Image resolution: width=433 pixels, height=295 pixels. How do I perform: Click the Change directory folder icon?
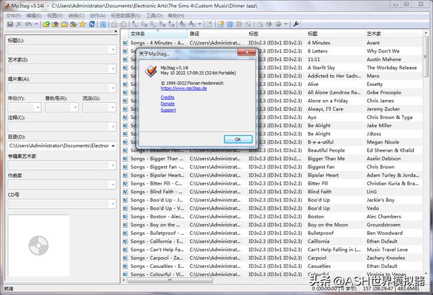[x=47, y=24]
